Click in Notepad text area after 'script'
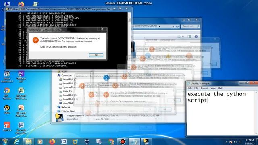Viewport: 258px width, 145px height. pos(207,100)
